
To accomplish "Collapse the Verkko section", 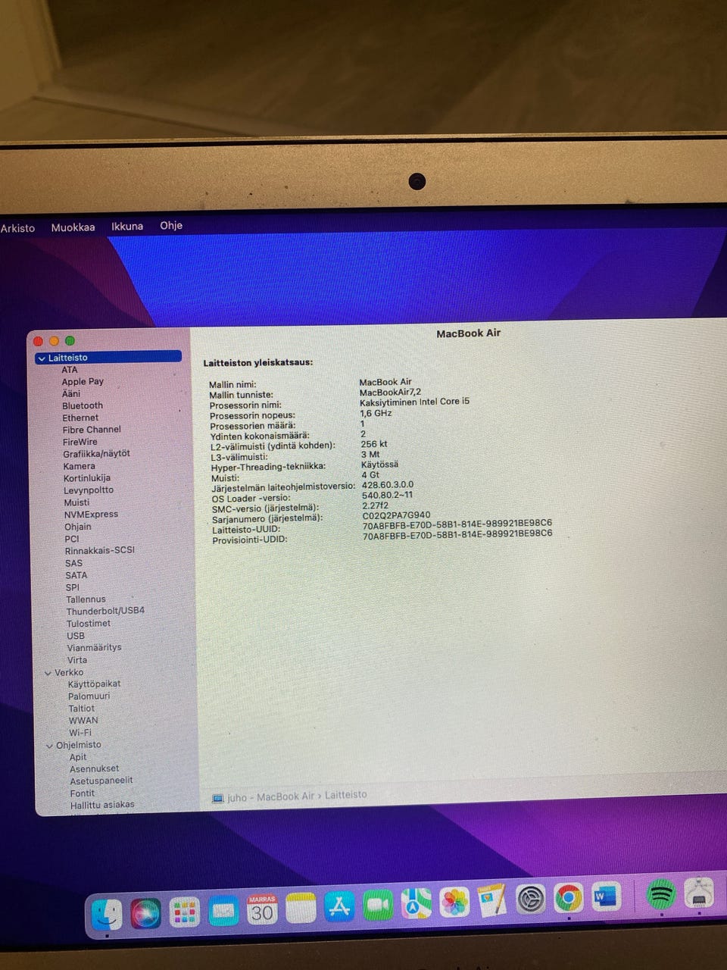I will click(48, 673).
